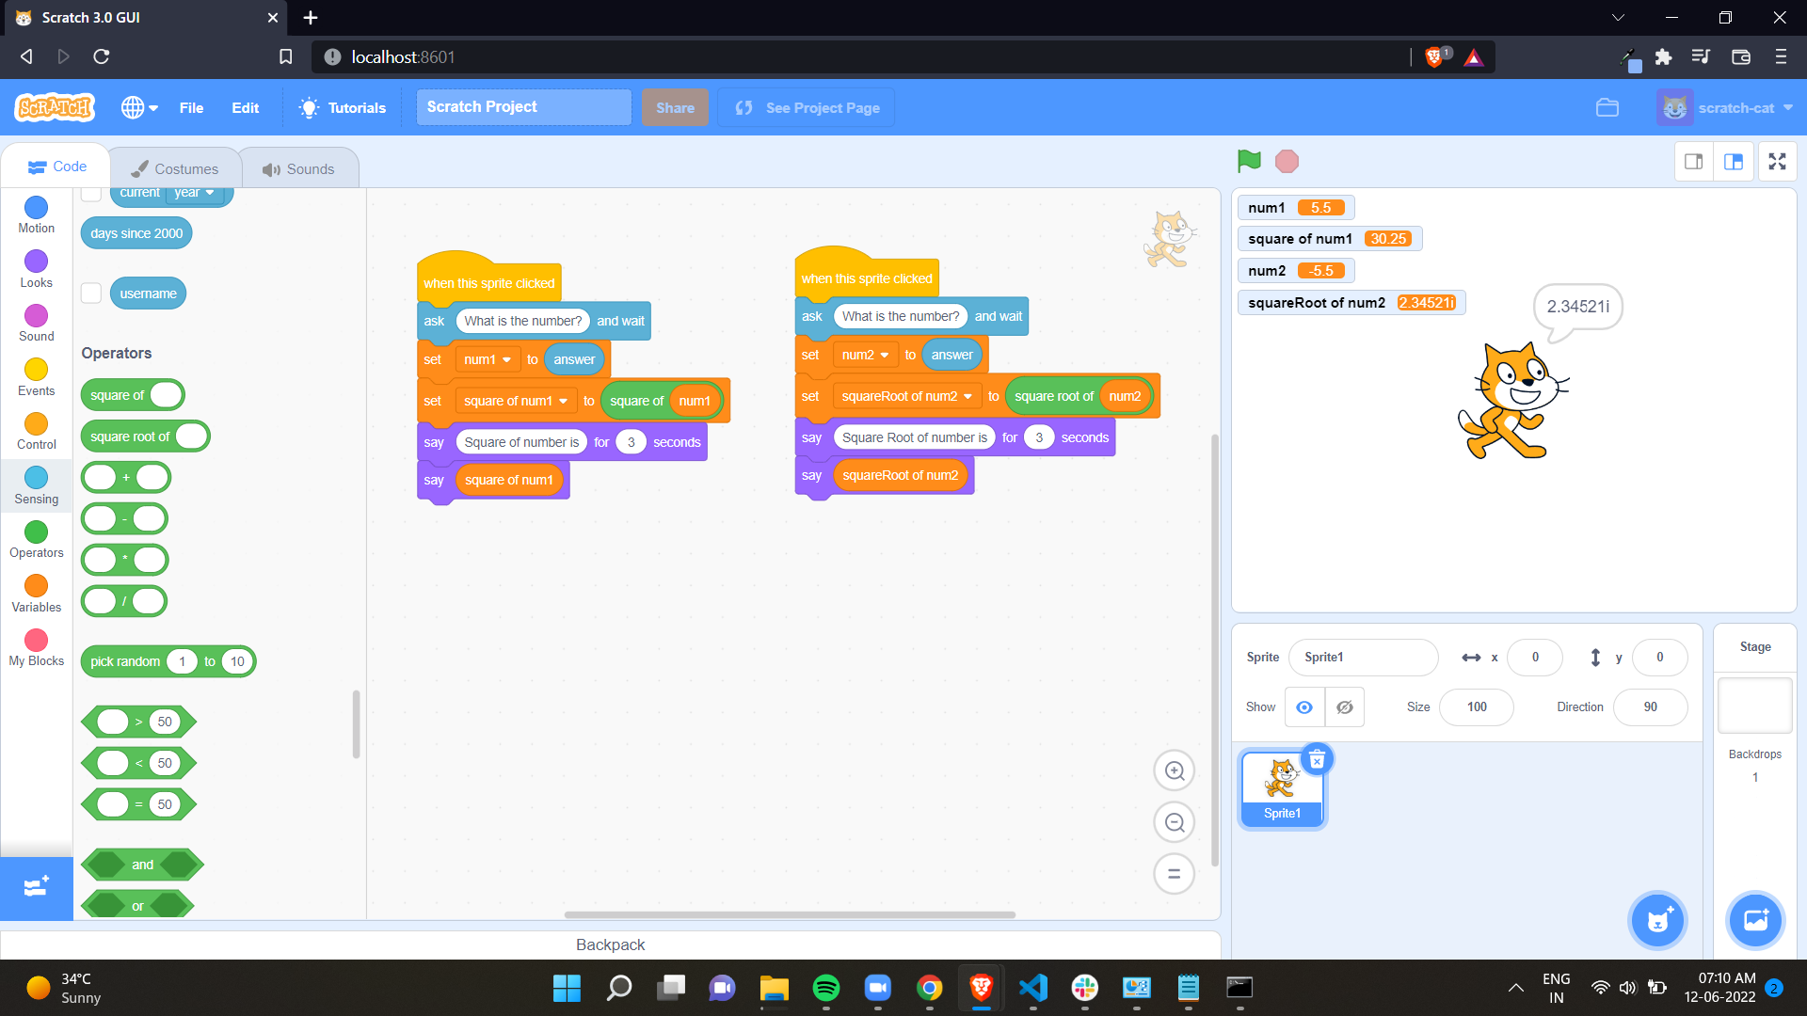Enter full screen stage mode

click(1777, 162)
